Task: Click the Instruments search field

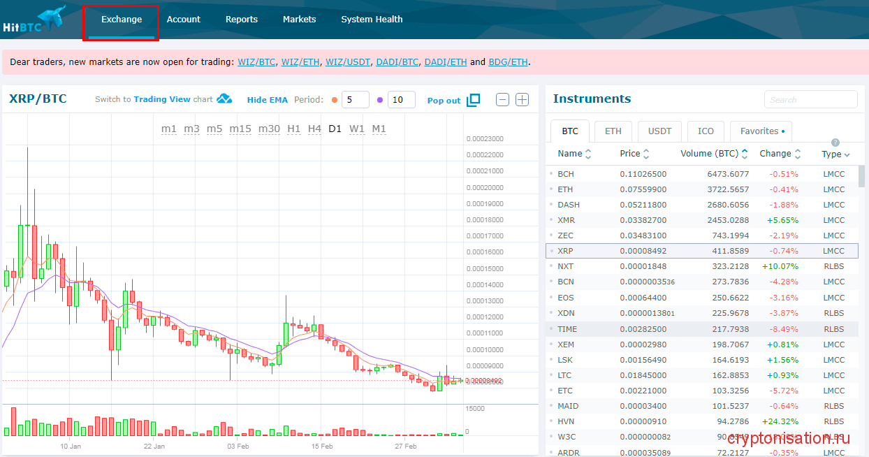Action: tap(810, 99)
